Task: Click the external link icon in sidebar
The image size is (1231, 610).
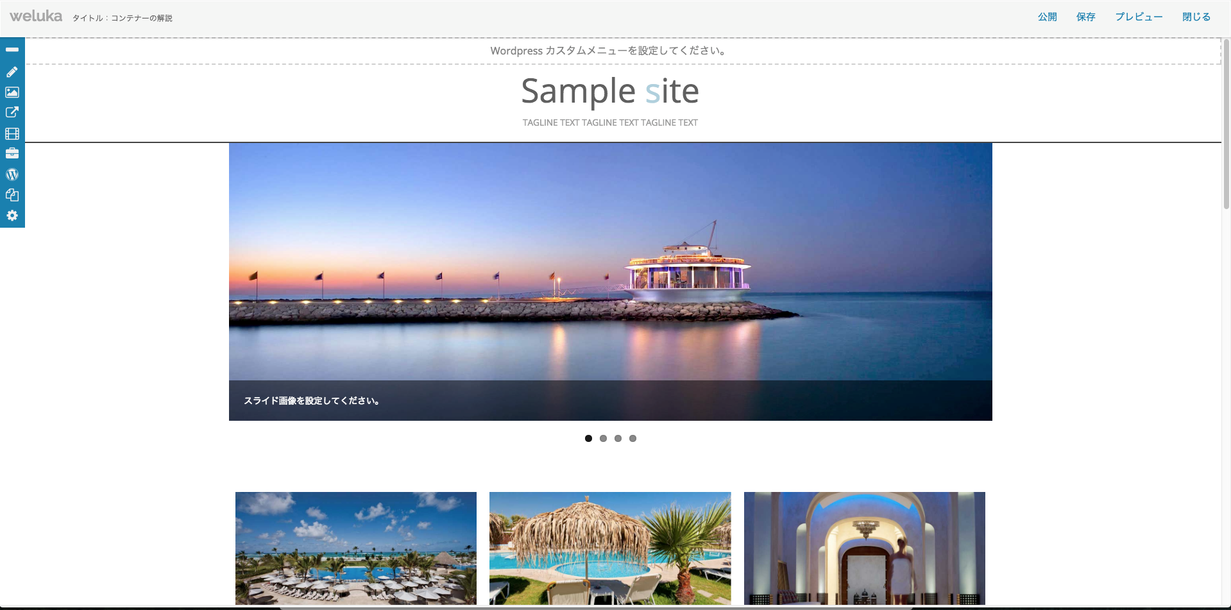Action: tap(12, 112)
